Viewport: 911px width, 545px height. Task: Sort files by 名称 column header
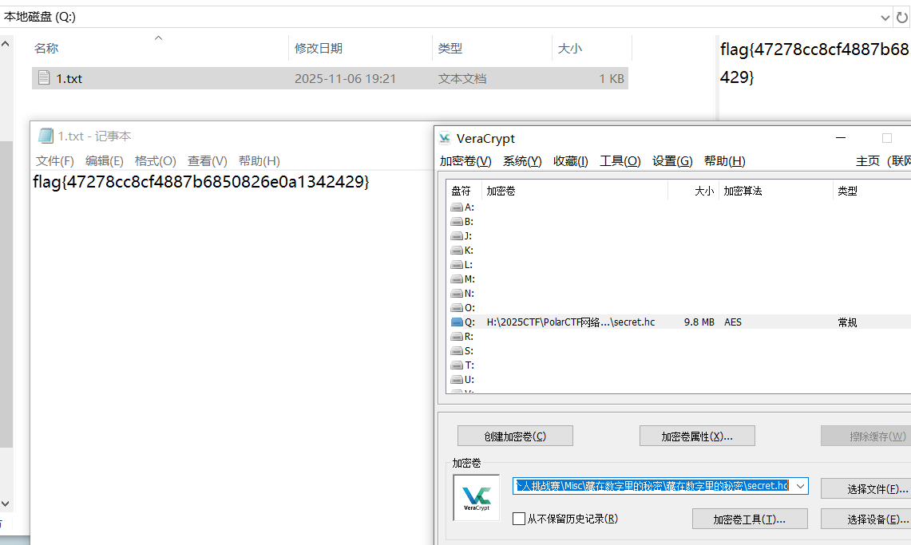click(x=46, y=48)
